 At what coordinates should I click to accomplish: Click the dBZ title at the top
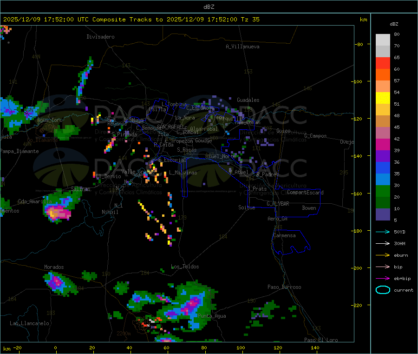tap(209, 7)
